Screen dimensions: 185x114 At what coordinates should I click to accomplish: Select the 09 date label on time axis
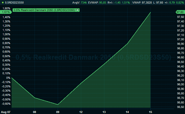coord(58,111)
